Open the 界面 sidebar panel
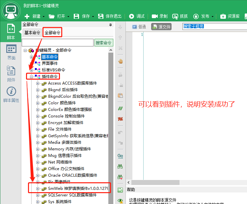247x204 pixels. pyautogui.click(x=11, y=52)
